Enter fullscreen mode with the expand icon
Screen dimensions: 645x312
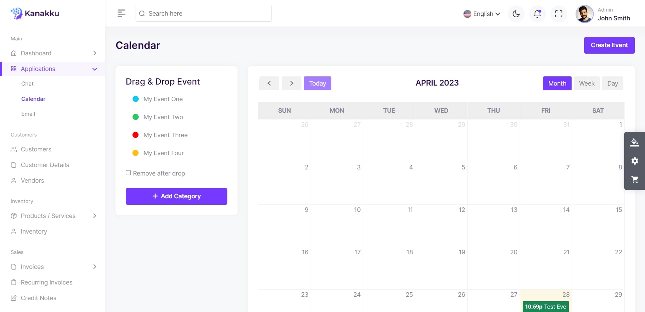click(558, 14)
